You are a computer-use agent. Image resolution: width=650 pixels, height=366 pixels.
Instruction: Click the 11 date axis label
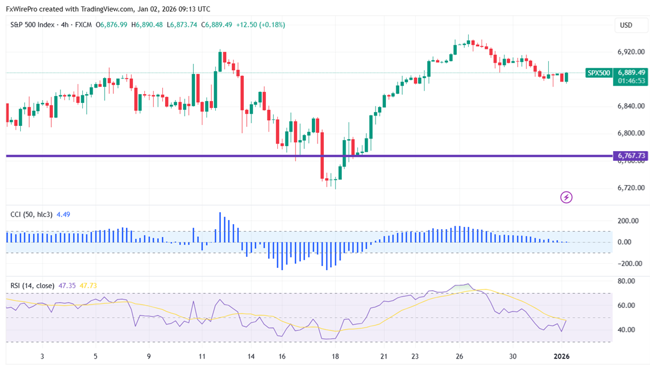[x=202, y=356]
